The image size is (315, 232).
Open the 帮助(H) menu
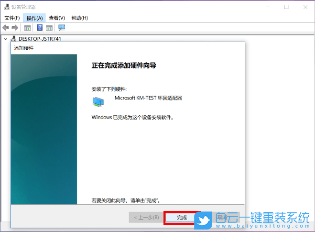click(x=79, y=18)
